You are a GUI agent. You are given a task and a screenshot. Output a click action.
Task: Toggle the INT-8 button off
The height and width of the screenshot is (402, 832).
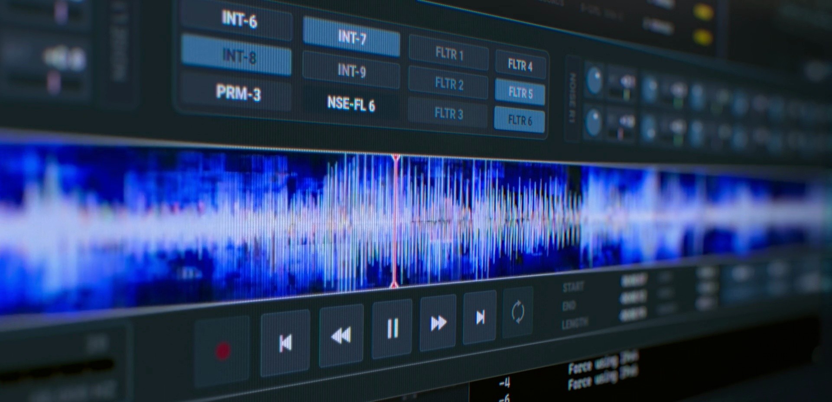pos(237,55)
